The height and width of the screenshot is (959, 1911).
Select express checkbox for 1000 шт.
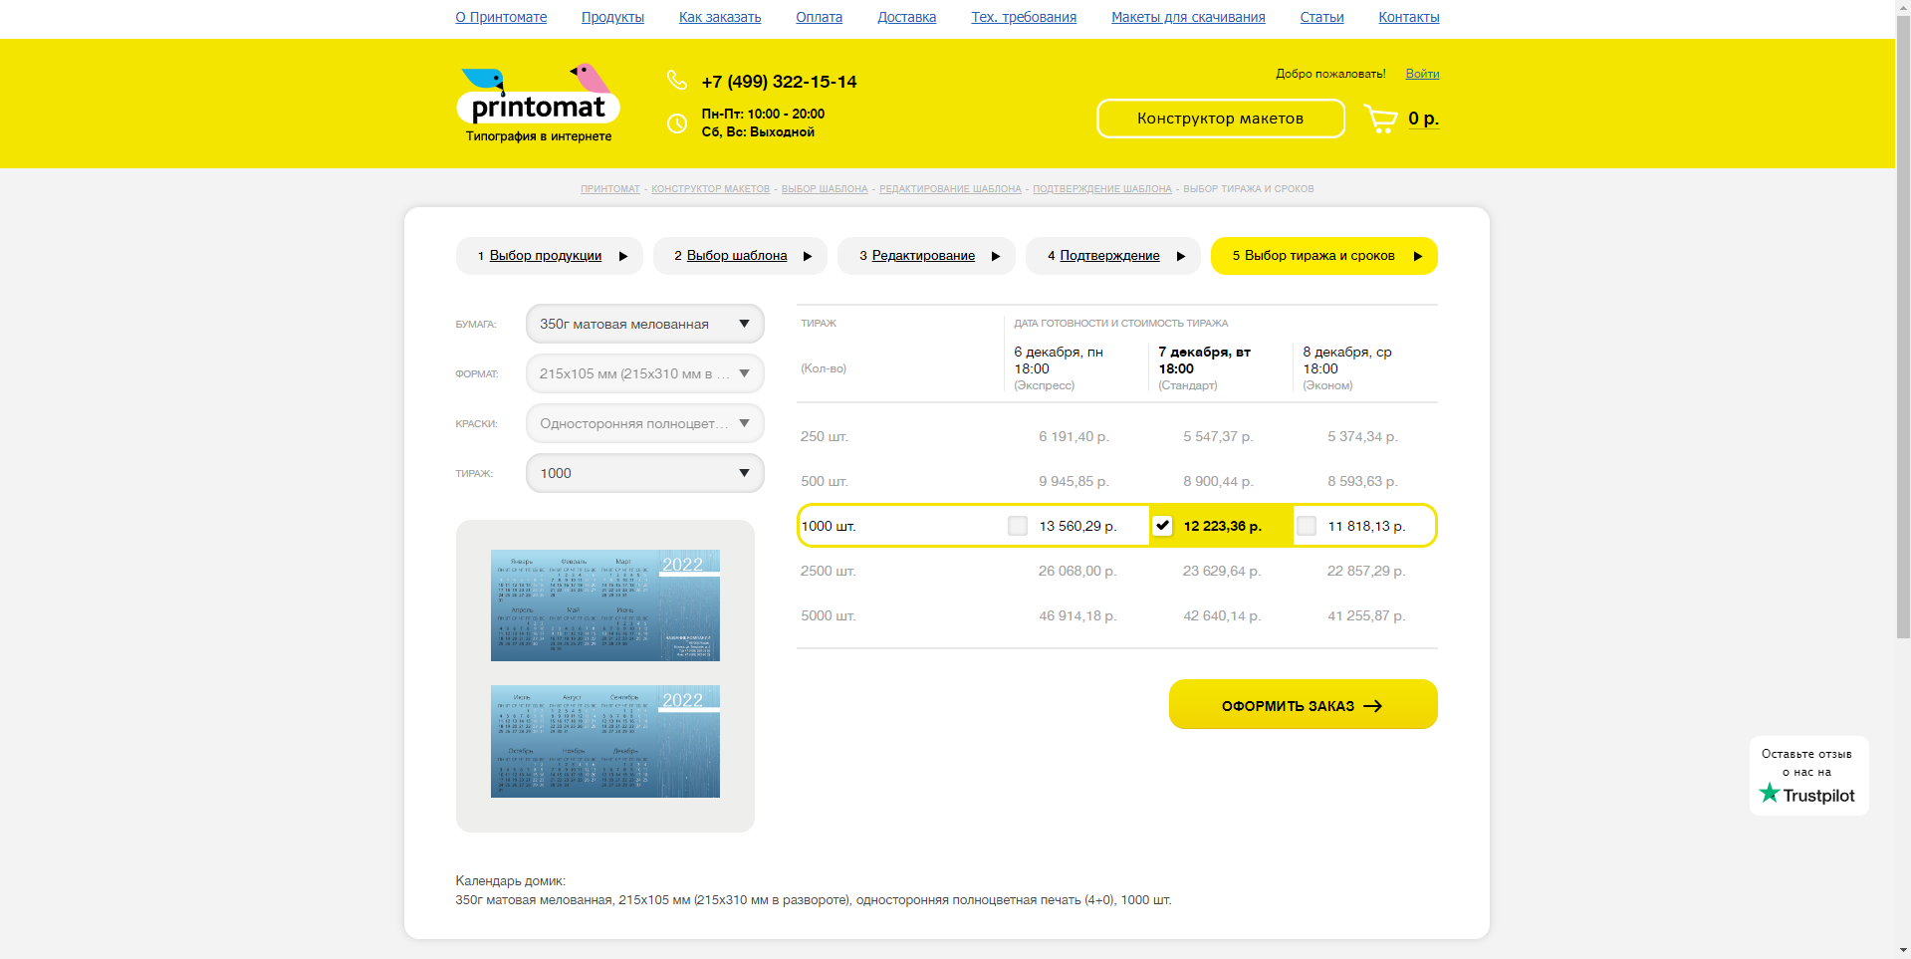click(x=1018, y=526)
